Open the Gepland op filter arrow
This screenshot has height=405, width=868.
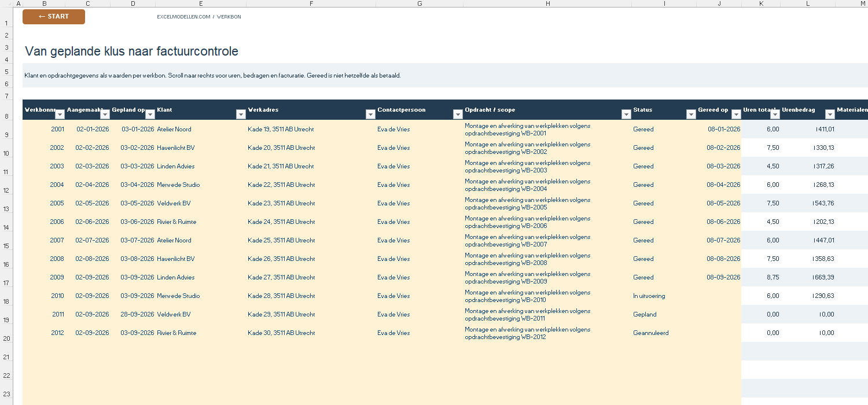coord(150,115)
